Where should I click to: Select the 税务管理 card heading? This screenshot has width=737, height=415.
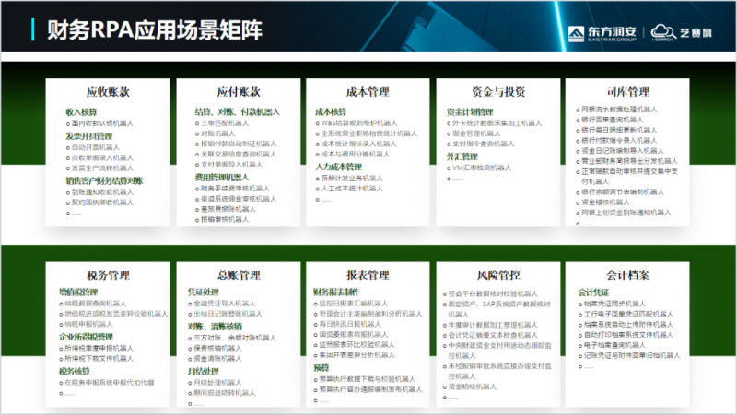107,275
